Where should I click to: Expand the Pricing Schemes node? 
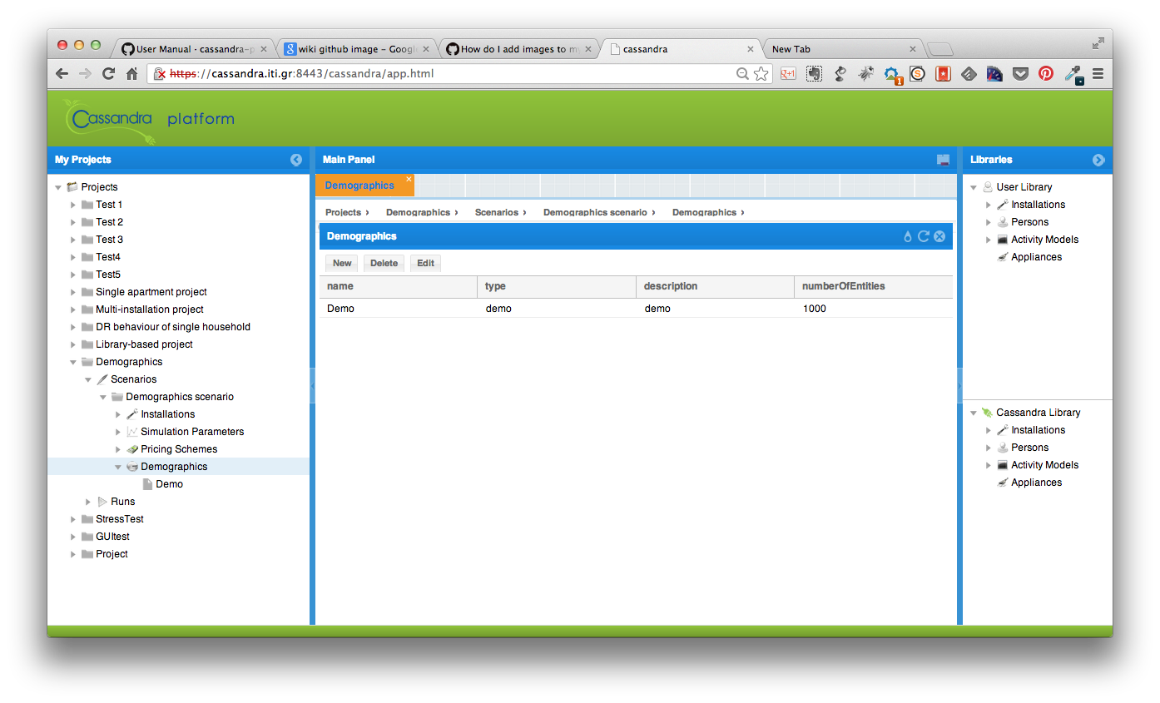coord(118,449)
